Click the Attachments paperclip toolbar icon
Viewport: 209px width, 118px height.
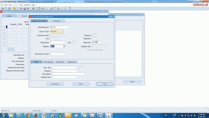[x=62, y=9]
